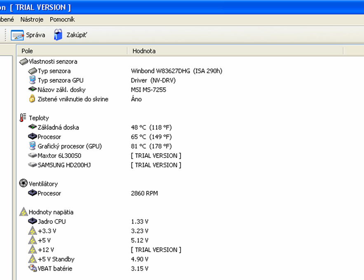364x280 pixels.
Task: Select the Jadro CPU voltage row
Action: pyautogui.click(x=52, y=221)
